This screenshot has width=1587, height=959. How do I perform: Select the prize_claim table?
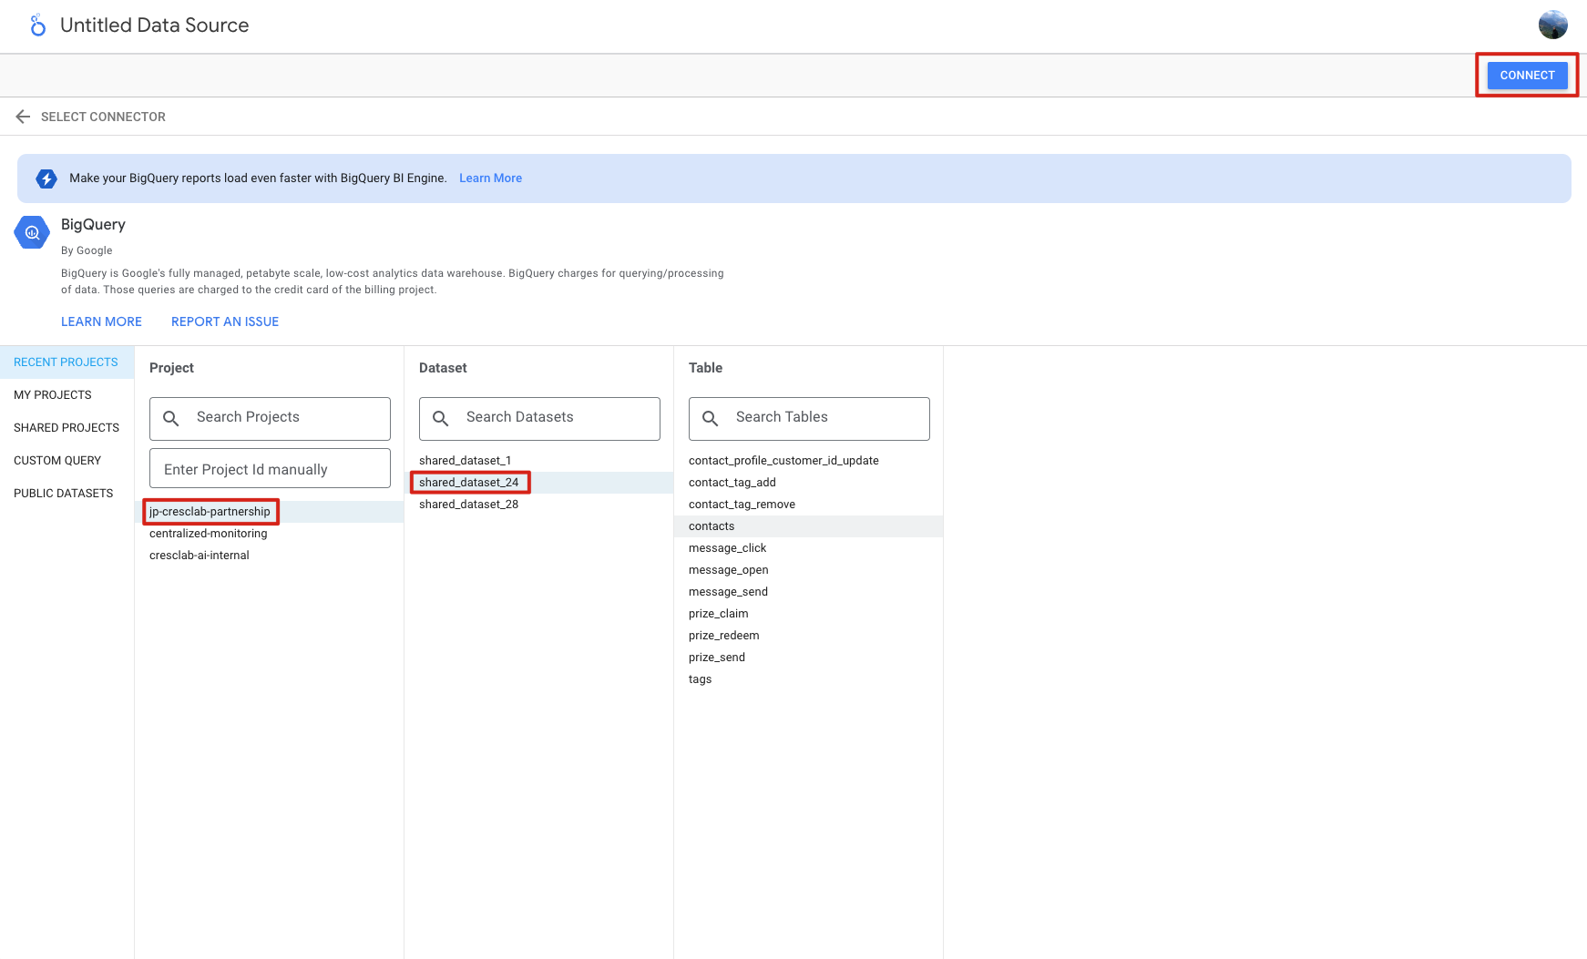(x=809, y=614)
